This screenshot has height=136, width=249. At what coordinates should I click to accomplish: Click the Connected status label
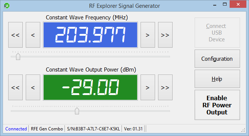point(16,129)
